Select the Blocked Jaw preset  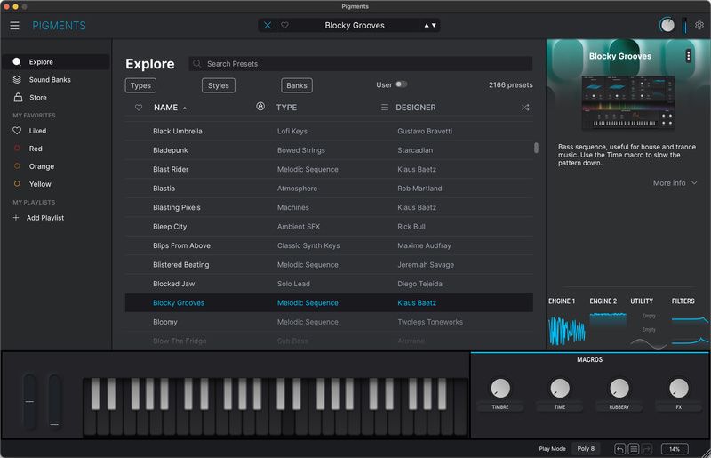click(329, 284)
